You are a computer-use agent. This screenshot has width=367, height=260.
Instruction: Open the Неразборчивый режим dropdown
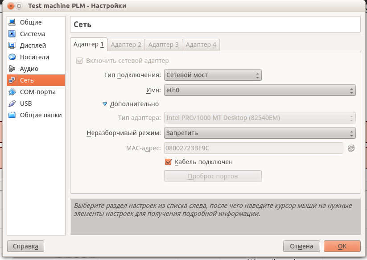pos(260,132)
